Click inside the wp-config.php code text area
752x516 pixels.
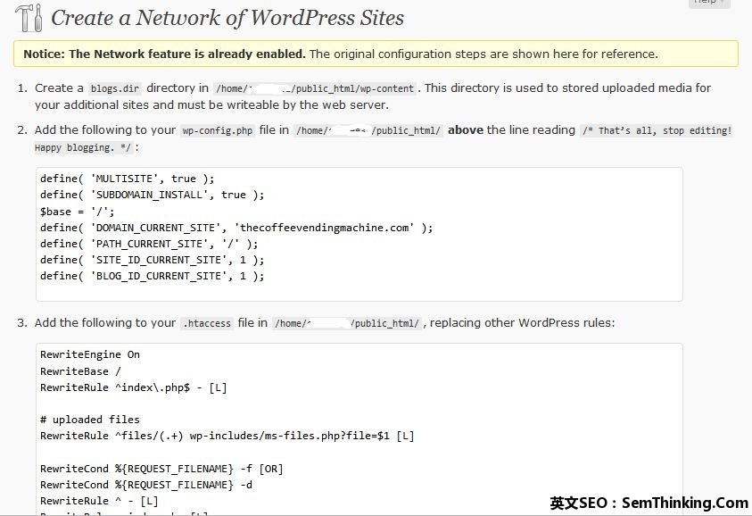(x=359, y=234)
